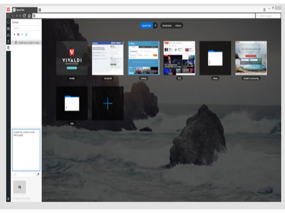Open the Facebook speed dial thumbnail

point(107,58)
